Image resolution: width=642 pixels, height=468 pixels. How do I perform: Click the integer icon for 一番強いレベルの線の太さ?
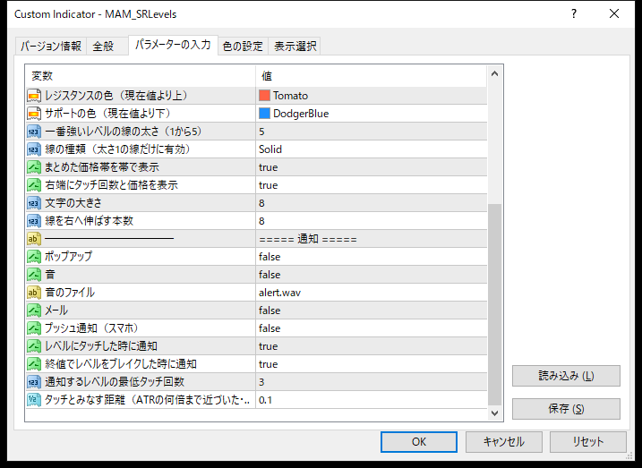[x=34, y=132]
